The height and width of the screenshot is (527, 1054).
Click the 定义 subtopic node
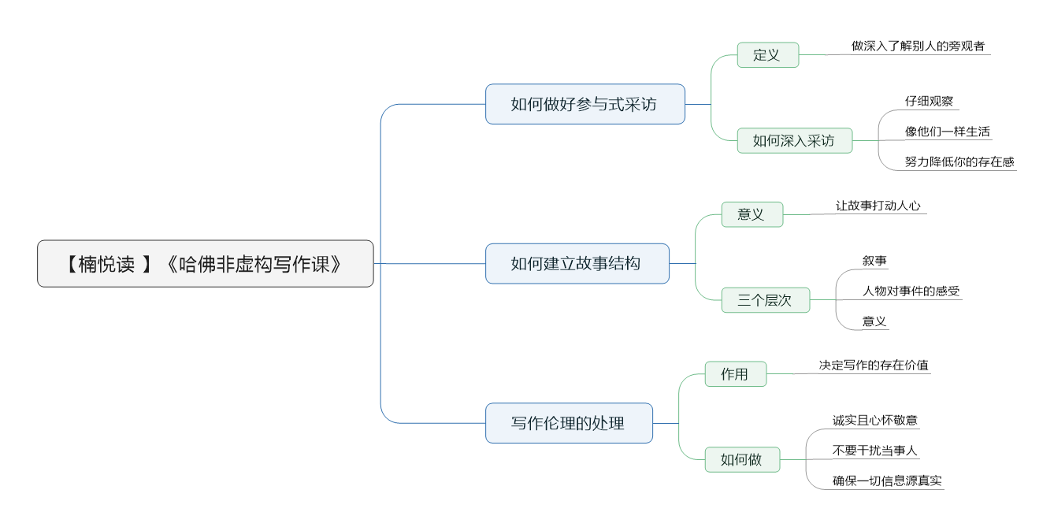click(x=768, y=55)
